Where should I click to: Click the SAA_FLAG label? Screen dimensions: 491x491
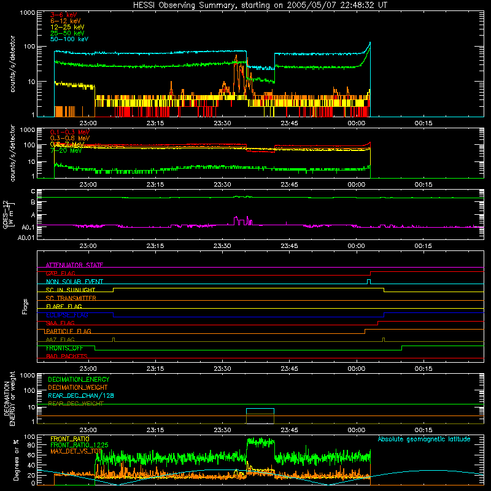60,323
